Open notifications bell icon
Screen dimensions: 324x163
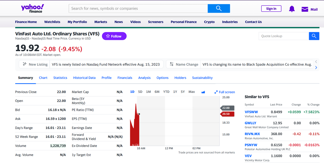click(x=292, y=9)
